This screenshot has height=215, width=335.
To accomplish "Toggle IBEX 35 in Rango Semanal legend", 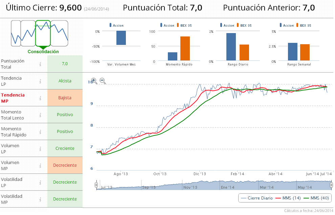I will tap(304, 25).
